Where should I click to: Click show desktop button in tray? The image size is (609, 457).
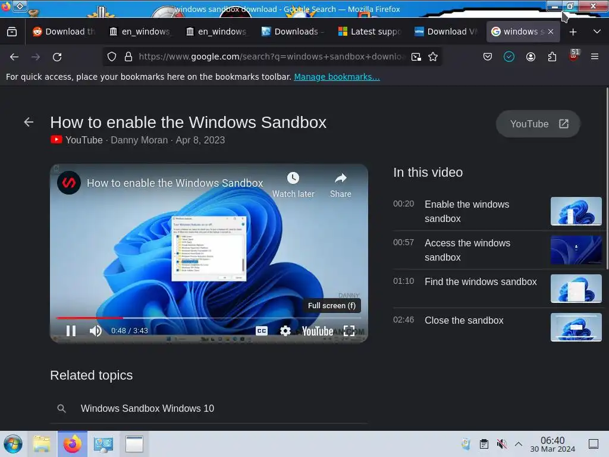pos(593,444)
